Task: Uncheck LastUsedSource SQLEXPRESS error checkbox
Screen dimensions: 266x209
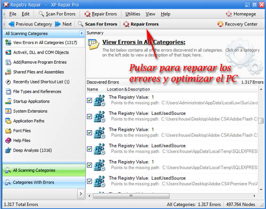Action: [89, 149]
